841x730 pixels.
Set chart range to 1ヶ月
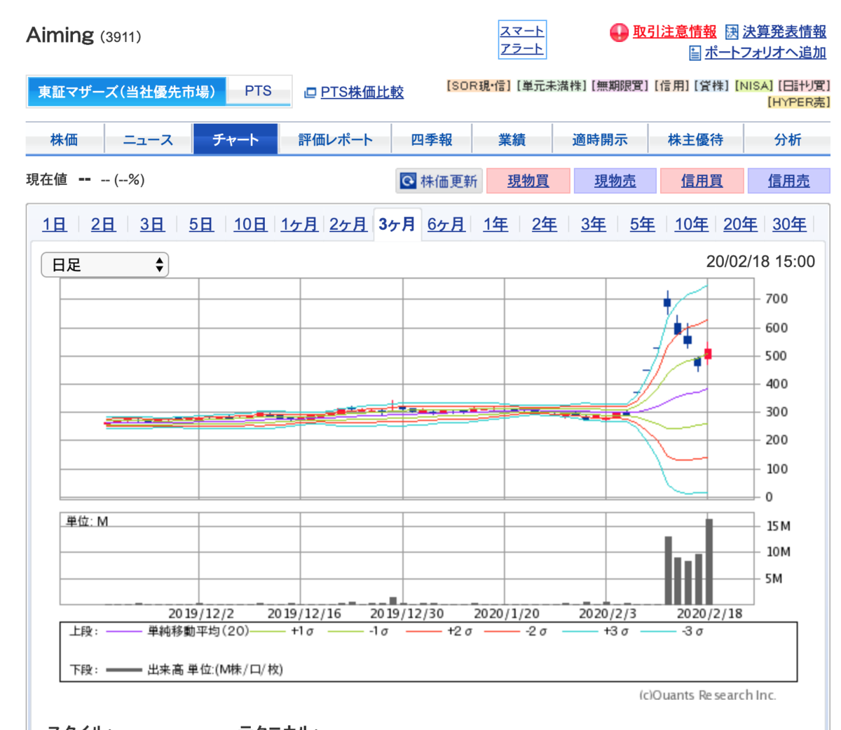pos(299,224)
